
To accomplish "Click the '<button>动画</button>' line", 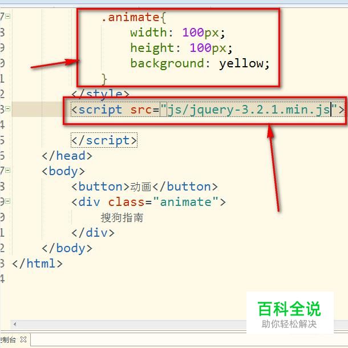I will (144, 187).
